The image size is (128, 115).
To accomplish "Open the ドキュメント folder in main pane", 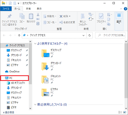I will [51, 79].
